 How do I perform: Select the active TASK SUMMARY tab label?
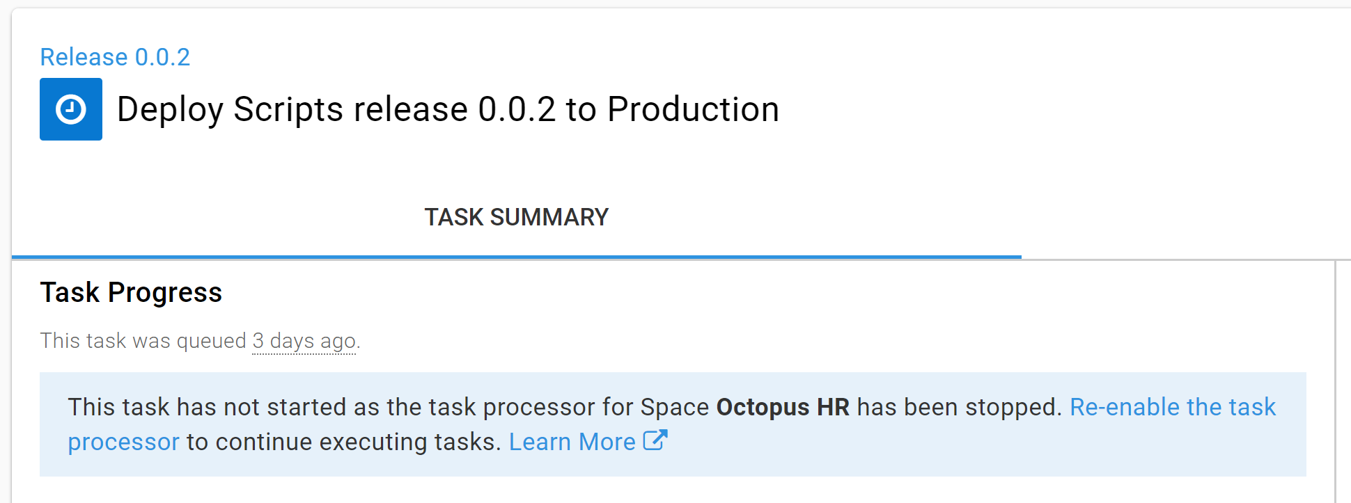516,217
